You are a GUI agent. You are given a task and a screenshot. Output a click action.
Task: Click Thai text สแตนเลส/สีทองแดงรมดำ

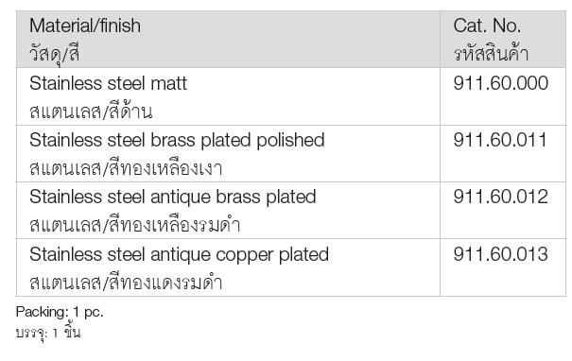point(126,282)
